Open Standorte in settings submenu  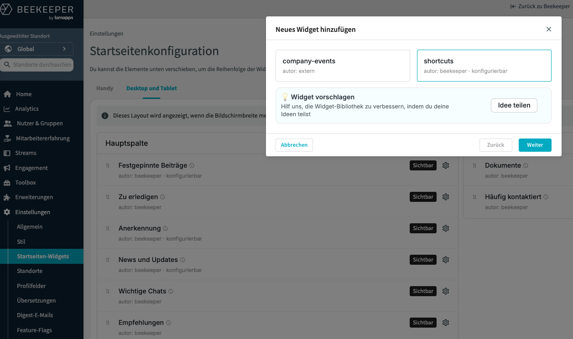[x=30, y=271]
